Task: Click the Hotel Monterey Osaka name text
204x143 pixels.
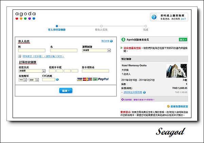Action: tap(134, 66)
